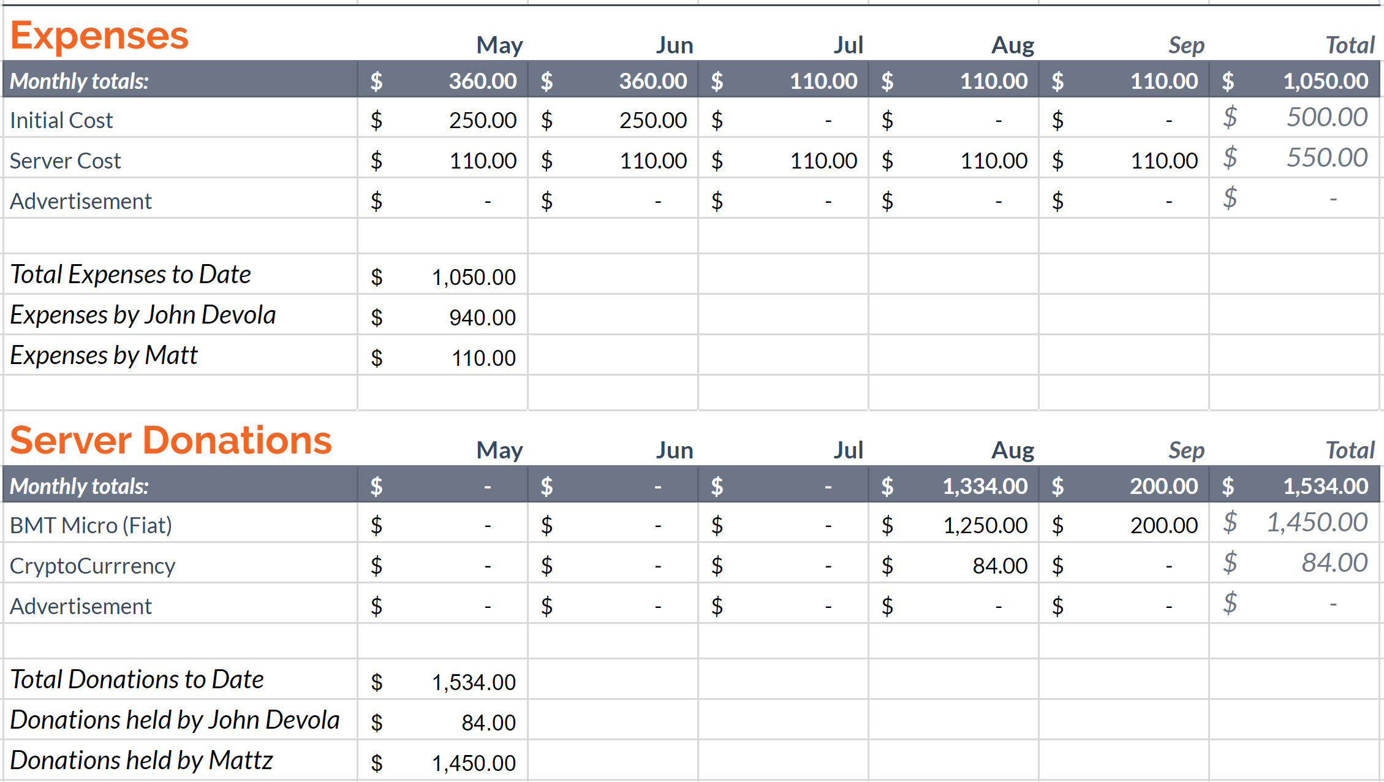Select donations grand total 1,534.00 header cell

tap(1325, 486)
